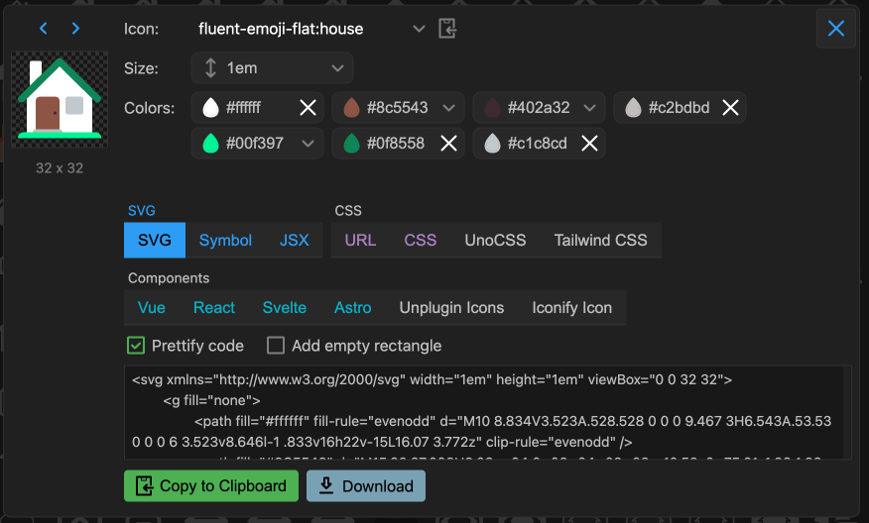Click the import icon beside icon name
Viewport: 869px width, 523px height.
(x=448, y=29)
